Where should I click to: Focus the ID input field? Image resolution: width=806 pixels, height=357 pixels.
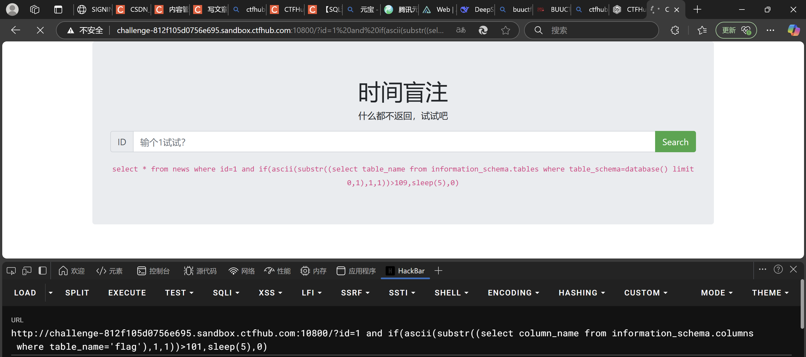click(394, 142)
